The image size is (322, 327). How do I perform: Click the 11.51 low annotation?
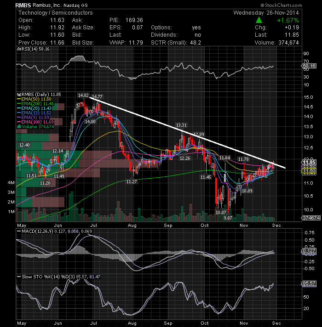coord(31,176)
